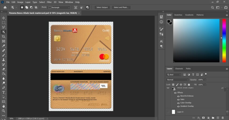Image resolution: width=229 pixels, height=120 pixels.
Task: Select the Healing Brush tool
Action: tap(3, 51)
